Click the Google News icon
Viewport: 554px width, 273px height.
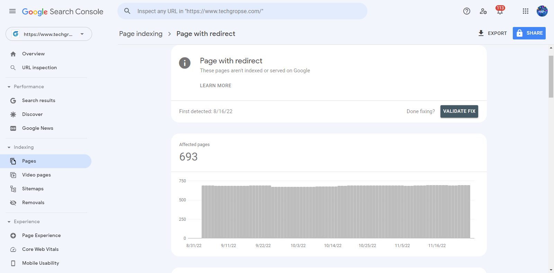coord(13,128)
